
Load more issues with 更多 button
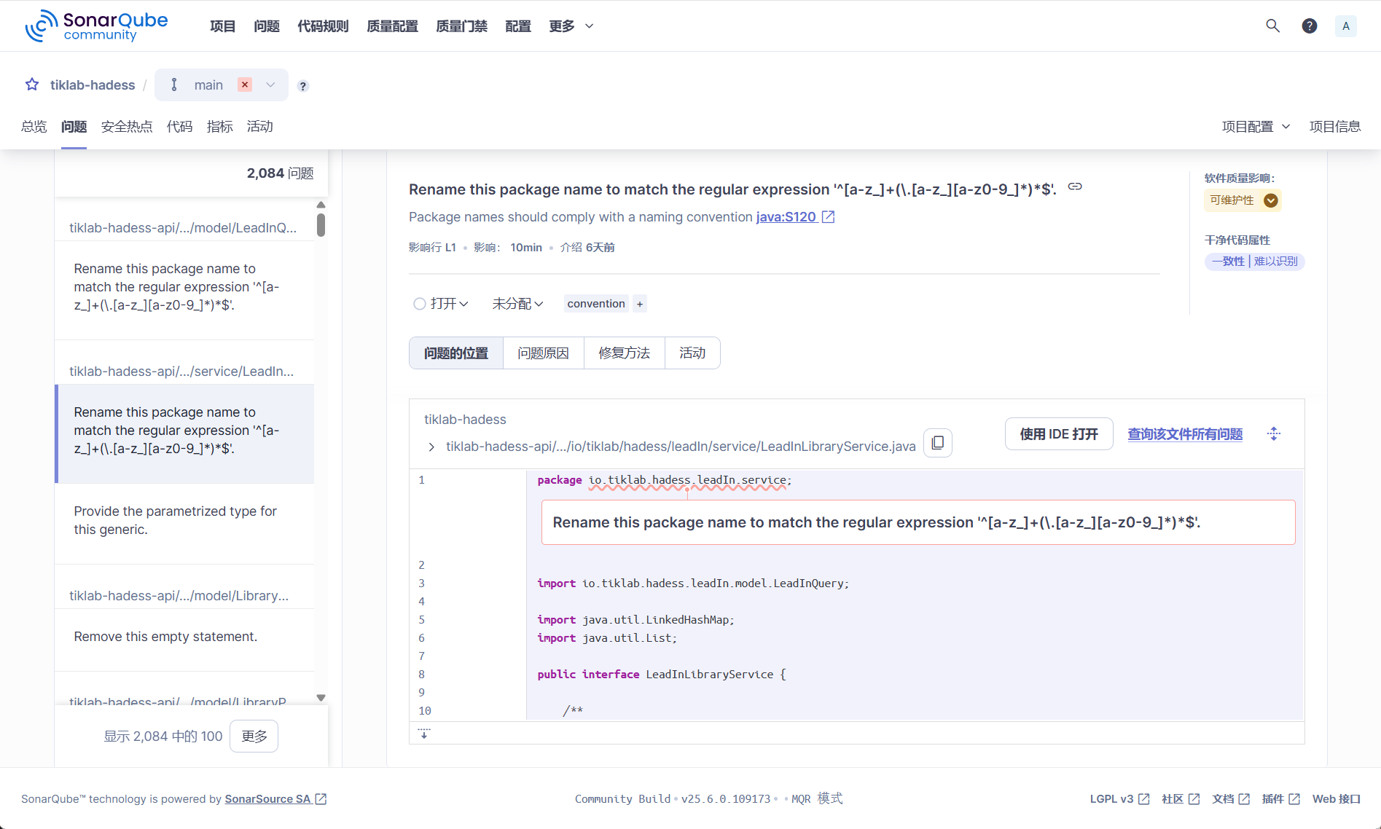click(254, 736)
